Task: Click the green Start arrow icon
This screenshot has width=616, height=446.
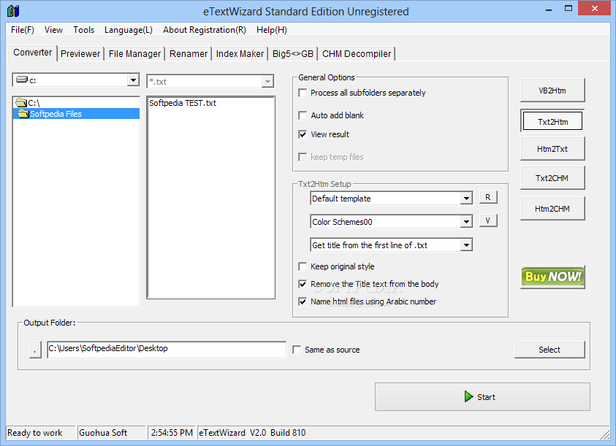Action: (468, 396)
